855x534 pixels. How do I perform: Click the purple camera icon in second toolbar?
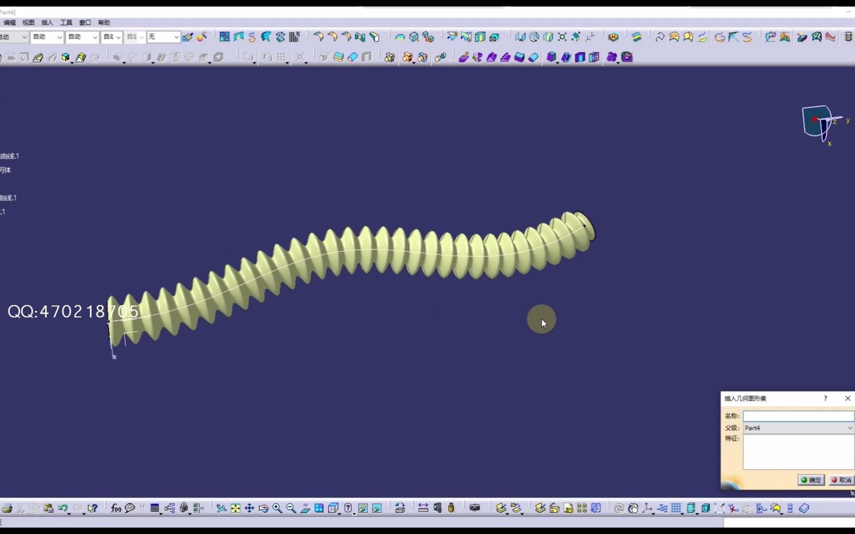627,57
